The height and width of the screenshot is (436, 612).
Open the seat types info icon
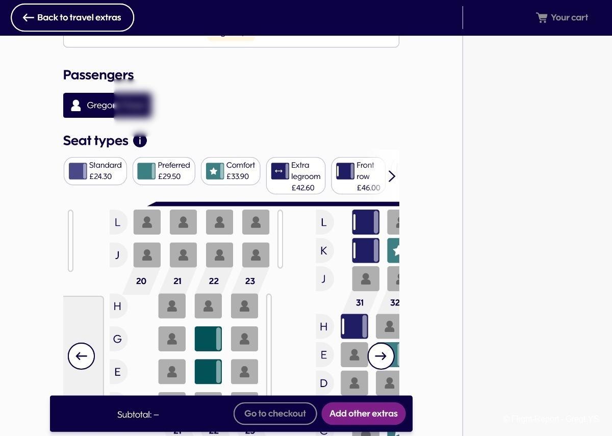[x=140, y=141]
